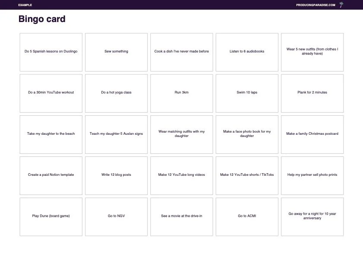Mark 'Do 5 Spanish lessons on Duolingo' square
This screenshot has width=363, height=257.
(x=51, y=52)
